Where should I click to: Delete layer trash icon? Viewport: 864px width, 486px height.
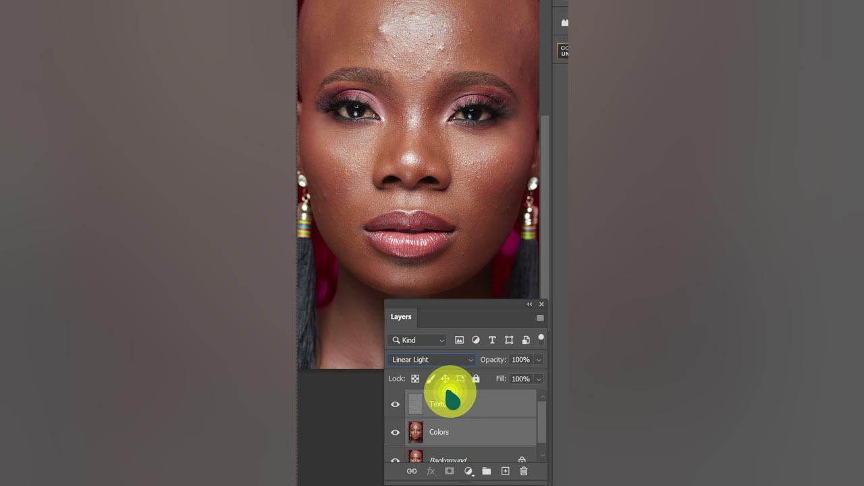(523, 471)
